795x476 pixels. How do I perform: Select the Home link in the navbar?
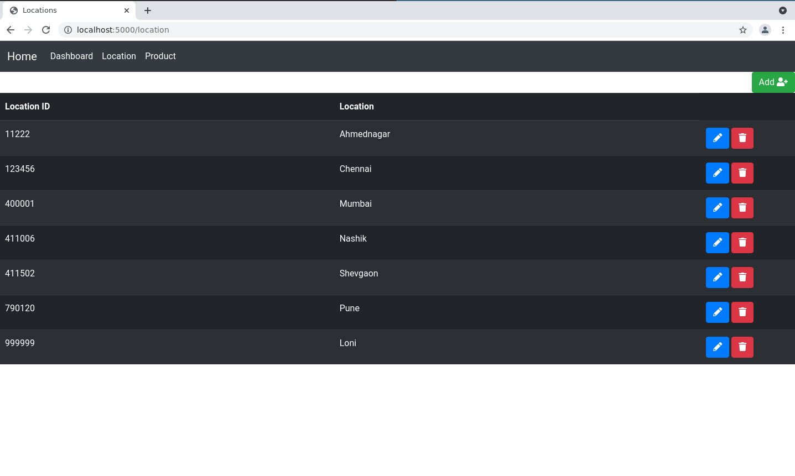tap(22, 56)
